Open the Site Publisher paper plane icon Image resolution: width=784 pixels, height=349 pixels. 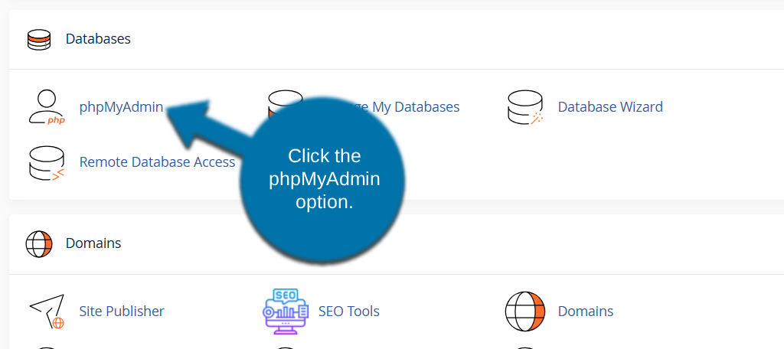(x=47, y=311)
